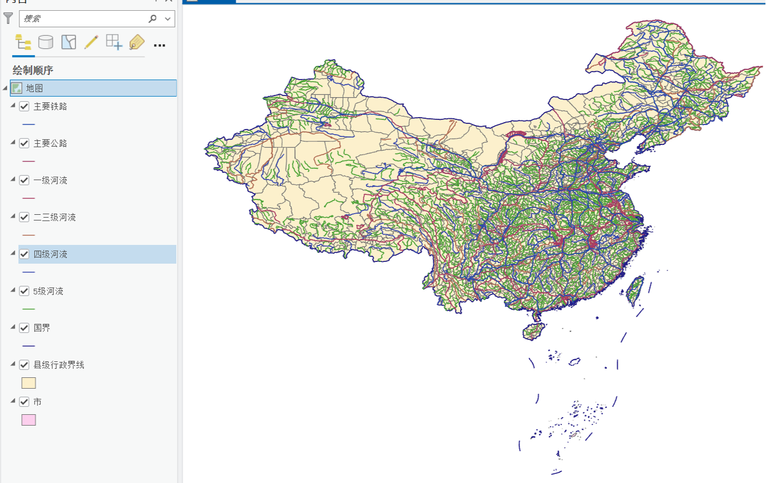Uncheck the 县级行政界线 layer checkbox

click(24, 365)
